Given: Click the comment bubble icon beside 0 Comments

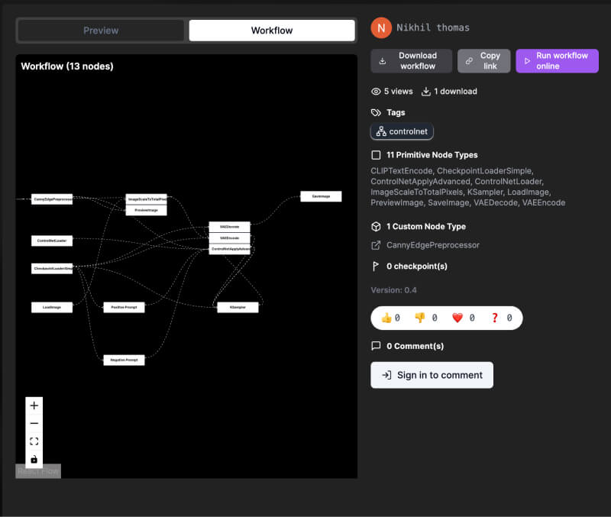Looking at the screenshot, I should 375,346.
